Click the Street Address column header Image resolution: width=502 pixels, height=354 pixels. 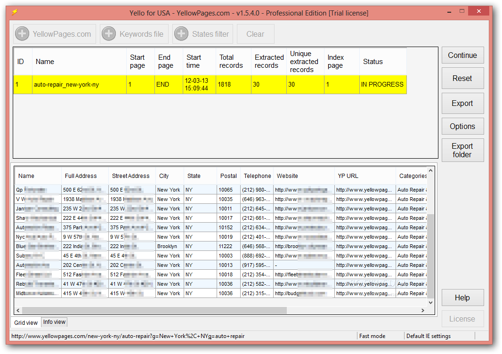coord(132,176)
